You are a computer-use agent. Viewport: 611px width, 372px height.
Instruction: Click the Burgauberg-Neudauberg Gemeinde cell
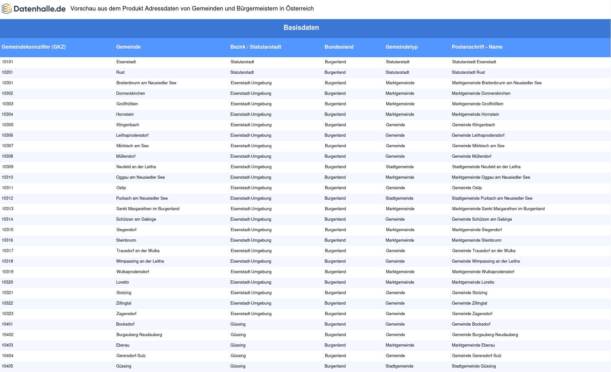point(139,335)
